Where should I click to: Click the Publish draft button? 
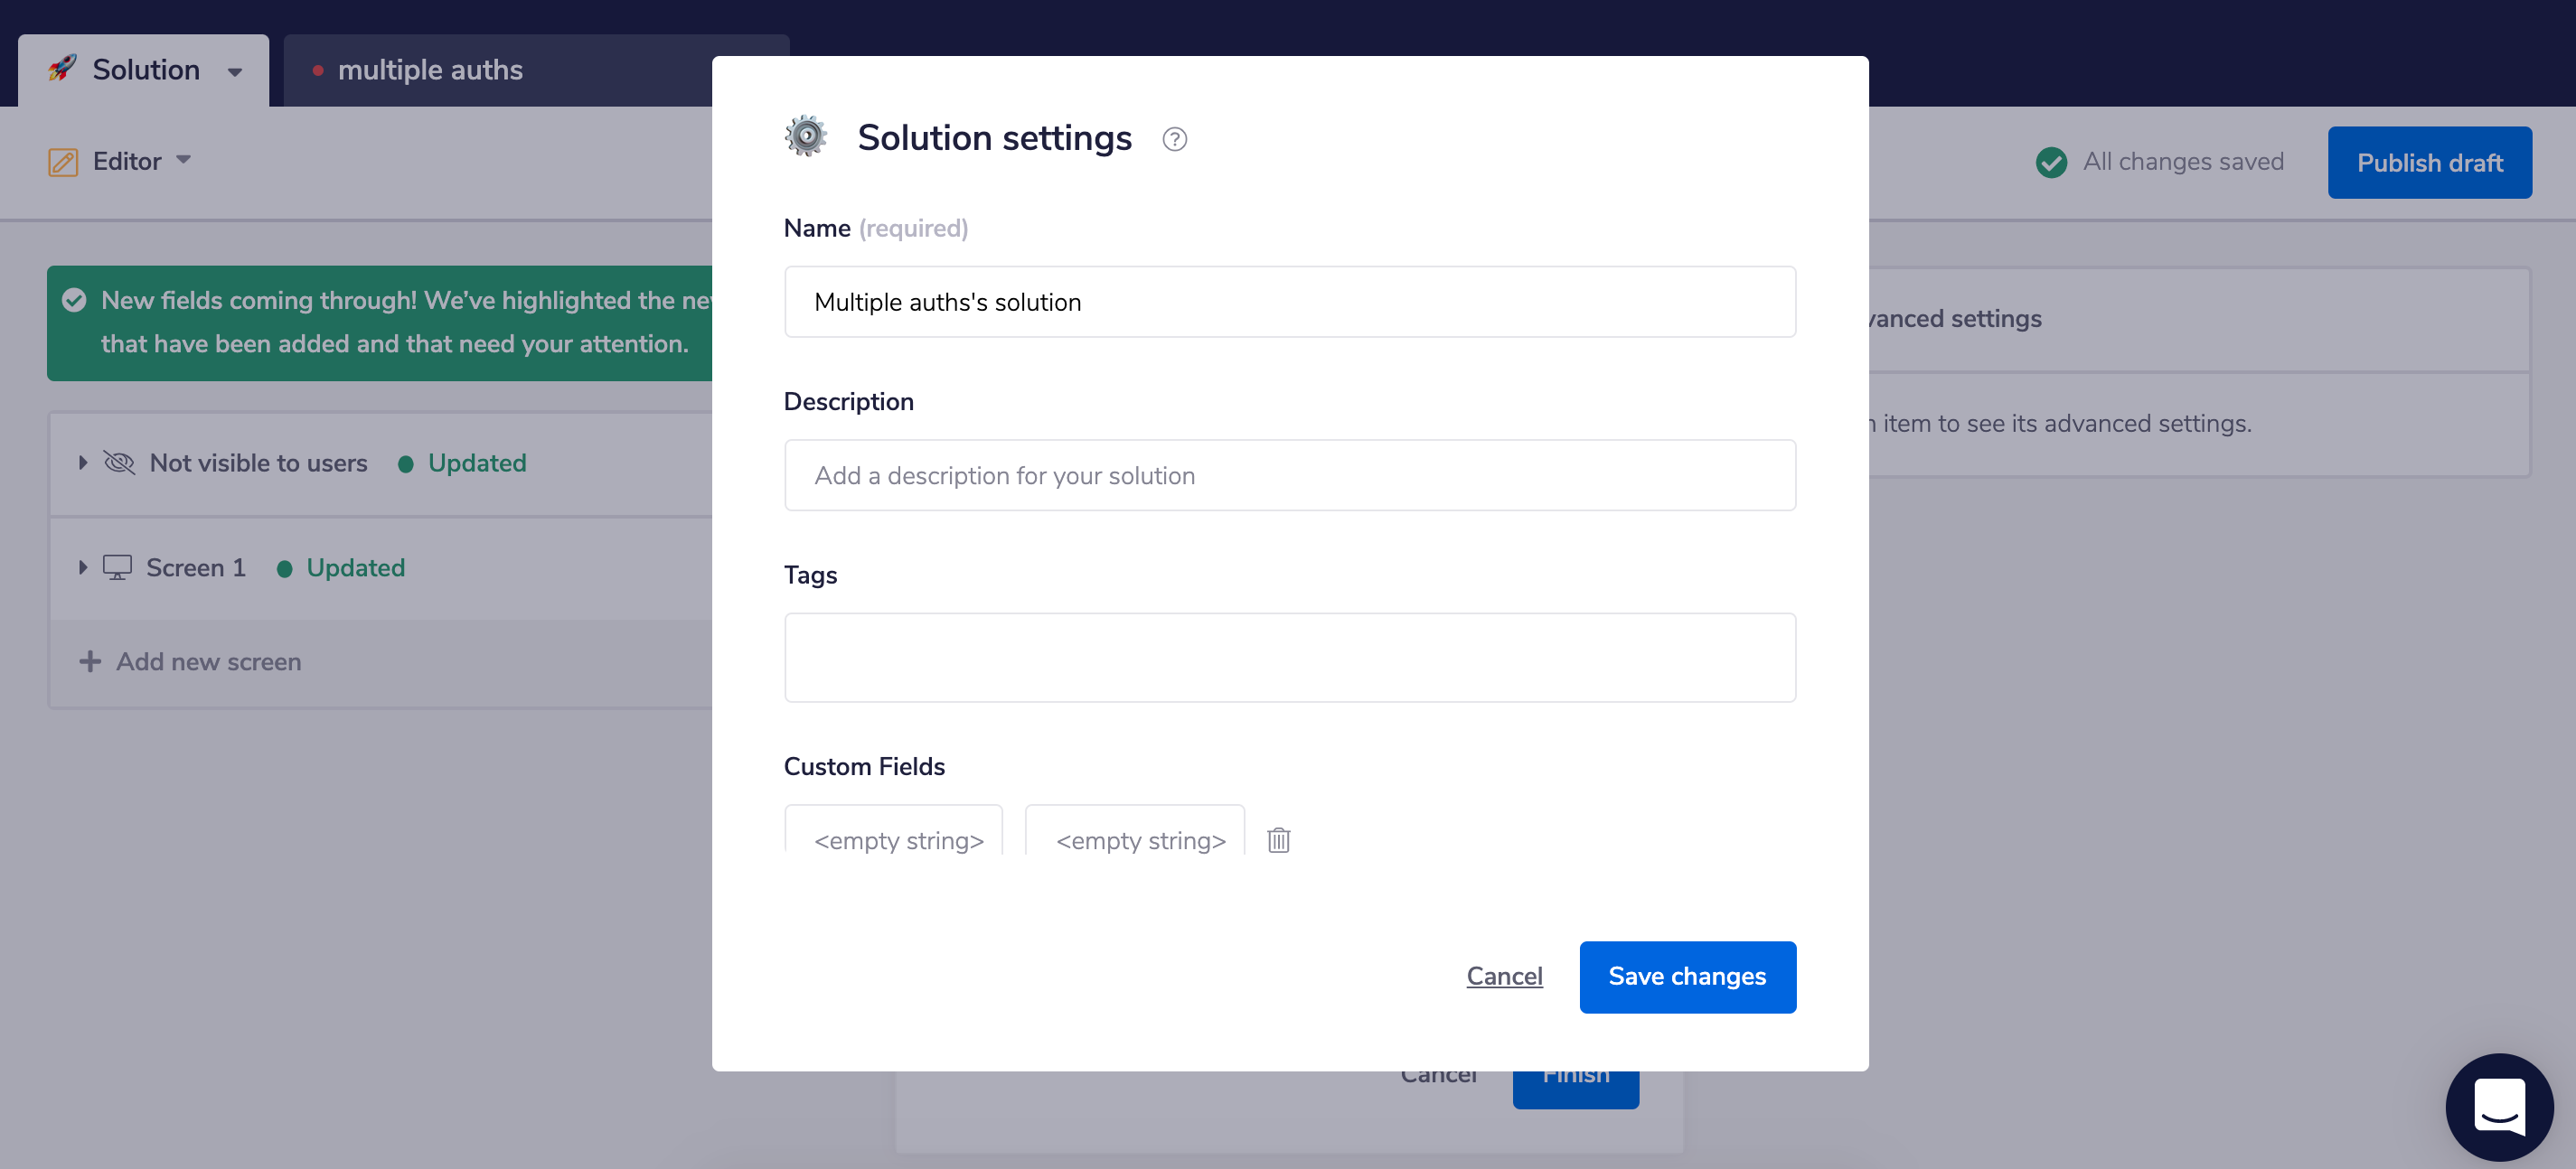click(x=2429, y=162)
